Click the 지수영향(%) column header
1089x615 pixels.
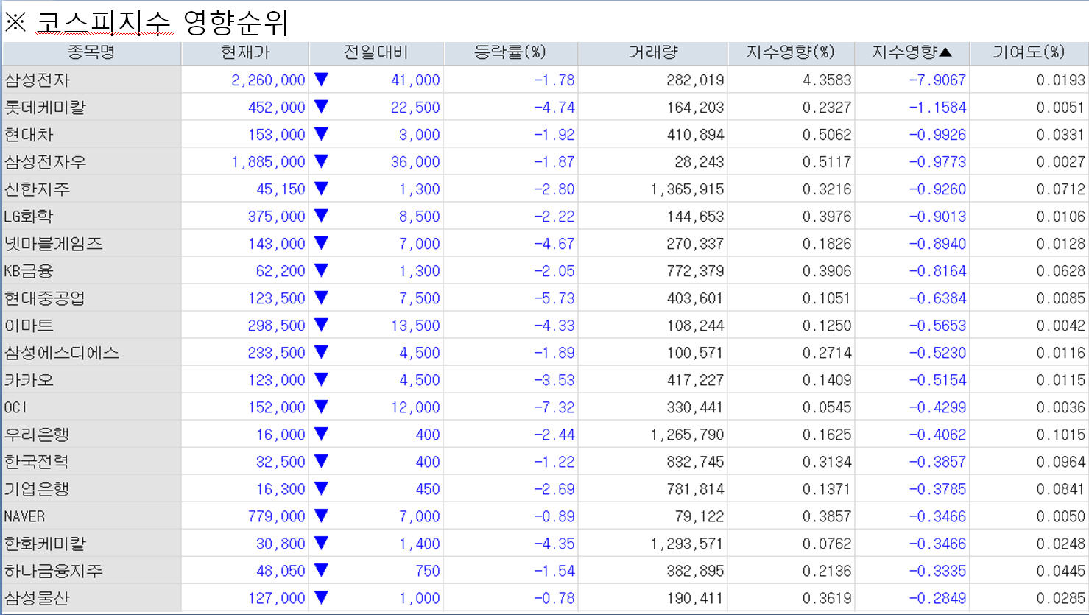click(791, 52)
